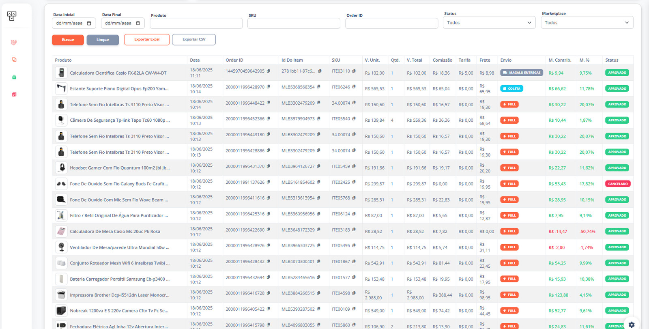The height and width of the screenshot is (329, 649).
Task: Click the MAGALU ENTREGAS shipping badge
Action: 522,73
